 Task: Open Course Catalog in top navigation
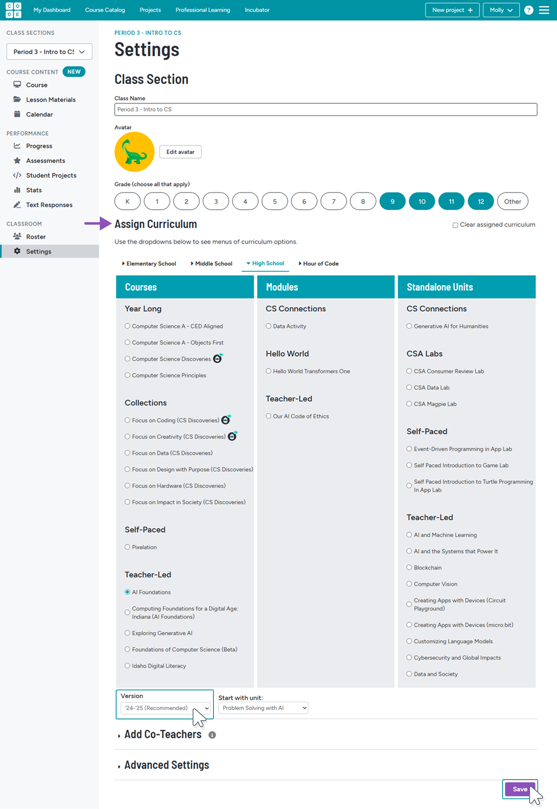coord(105,10)
